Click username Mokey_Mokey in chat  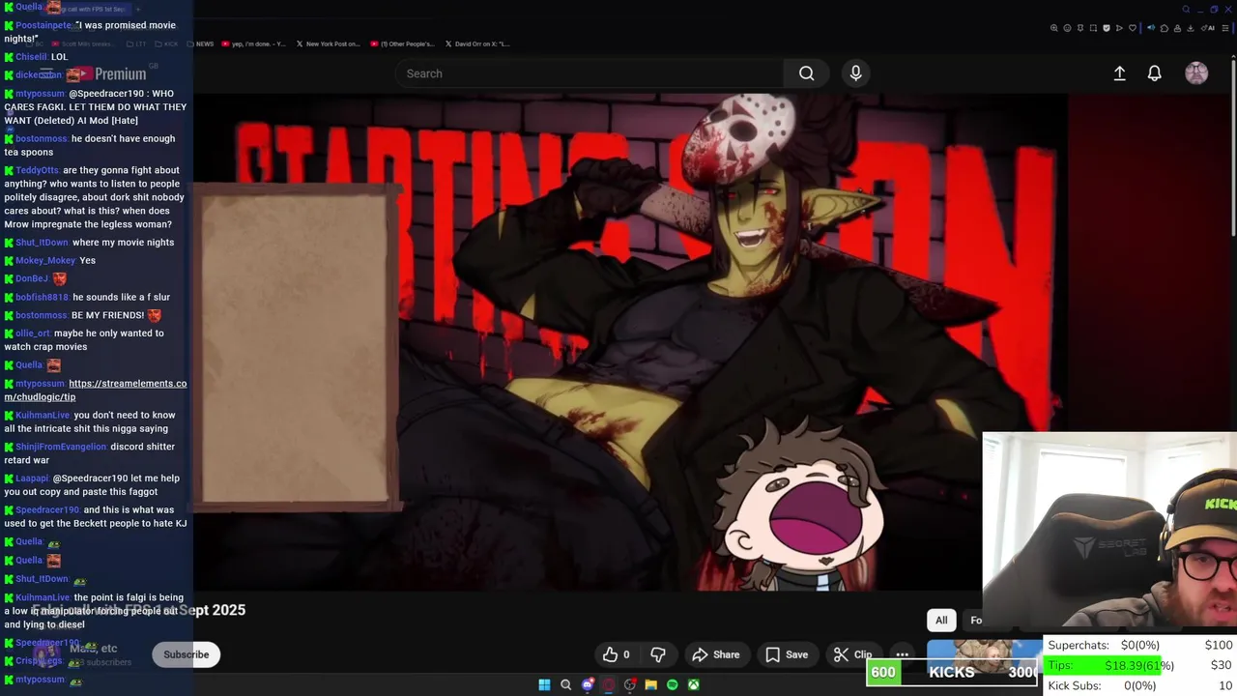(45, 260)
